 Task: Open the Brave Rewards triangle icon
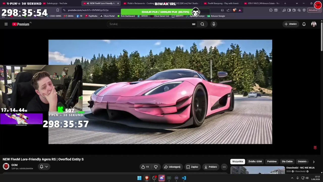coord(240,10)
